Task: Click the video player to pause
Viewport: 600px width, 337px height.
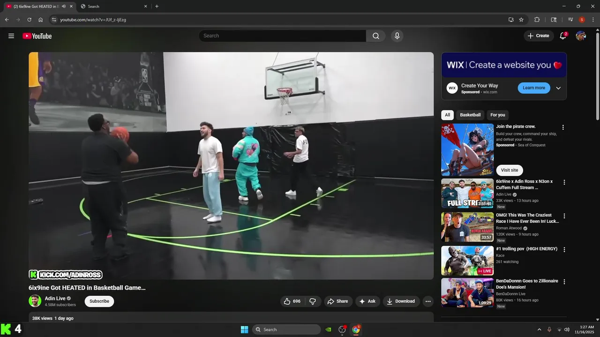Action: coord(231,166)
